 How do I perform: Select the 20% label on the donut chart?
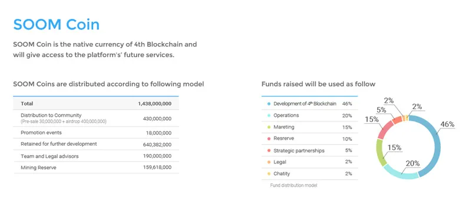click(x=412, y=163)
